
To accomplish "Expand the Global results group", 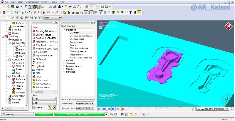I will (x=64, y=61).
